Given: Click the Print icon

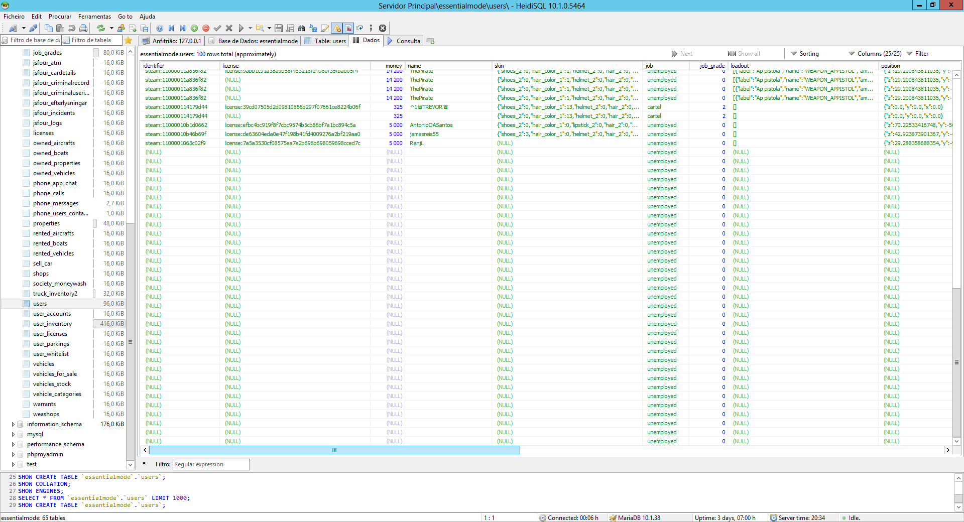Looking at the screenshot, I should [83, 28].
